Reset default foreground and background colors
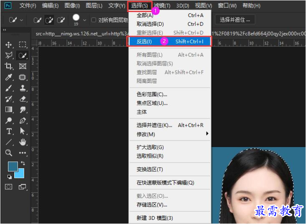This screenshot has width=306, height=224. (x=9, y=177)
